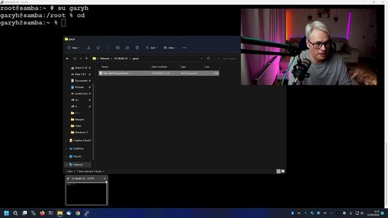Open the Sort dropdown menu
Screen dimensions: 388x218
click(152, 48)
